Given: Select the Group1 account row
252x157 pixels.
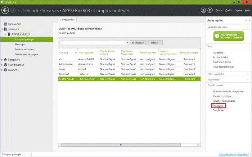Looking at the screenshot, I should tap(129, 69).
